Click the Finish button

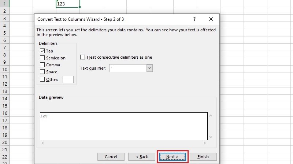pos(203,157)
